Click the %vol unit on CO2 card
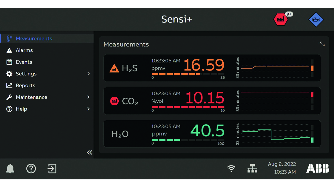 click(157, 101)
